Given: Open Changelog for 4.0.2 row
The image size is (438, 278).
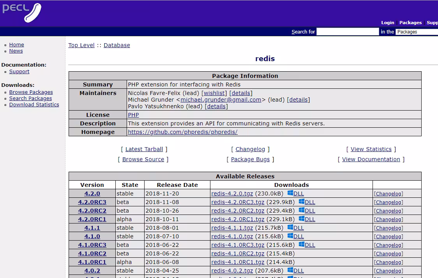Looking at the screenshot, I should 389,271.
